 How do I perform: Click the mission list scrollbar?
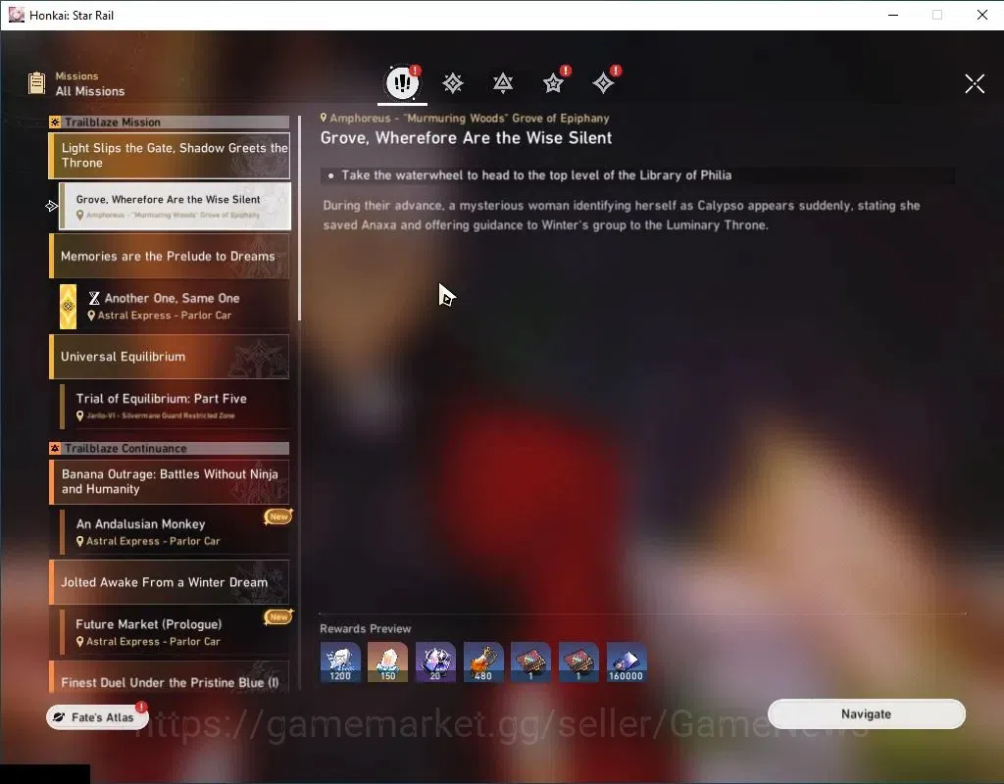[x=300, y=218]
